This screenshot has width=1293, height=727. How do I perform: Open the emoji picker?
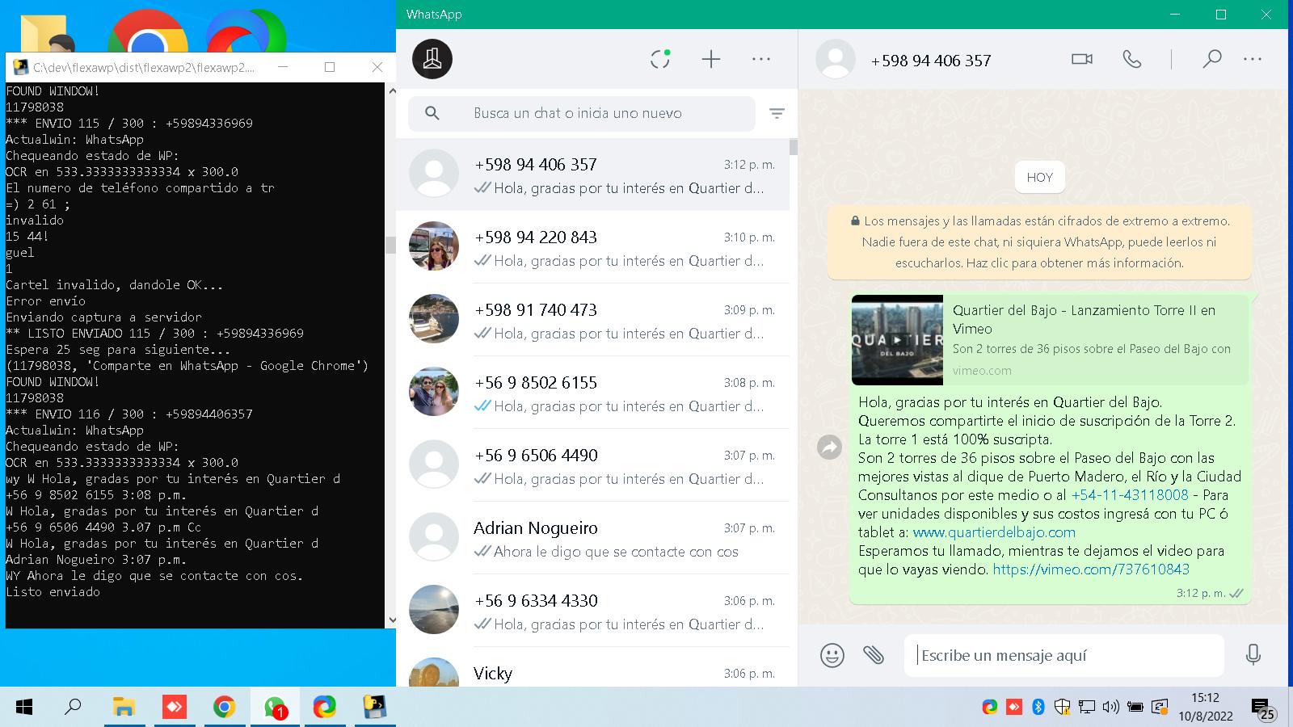[832, 655]
